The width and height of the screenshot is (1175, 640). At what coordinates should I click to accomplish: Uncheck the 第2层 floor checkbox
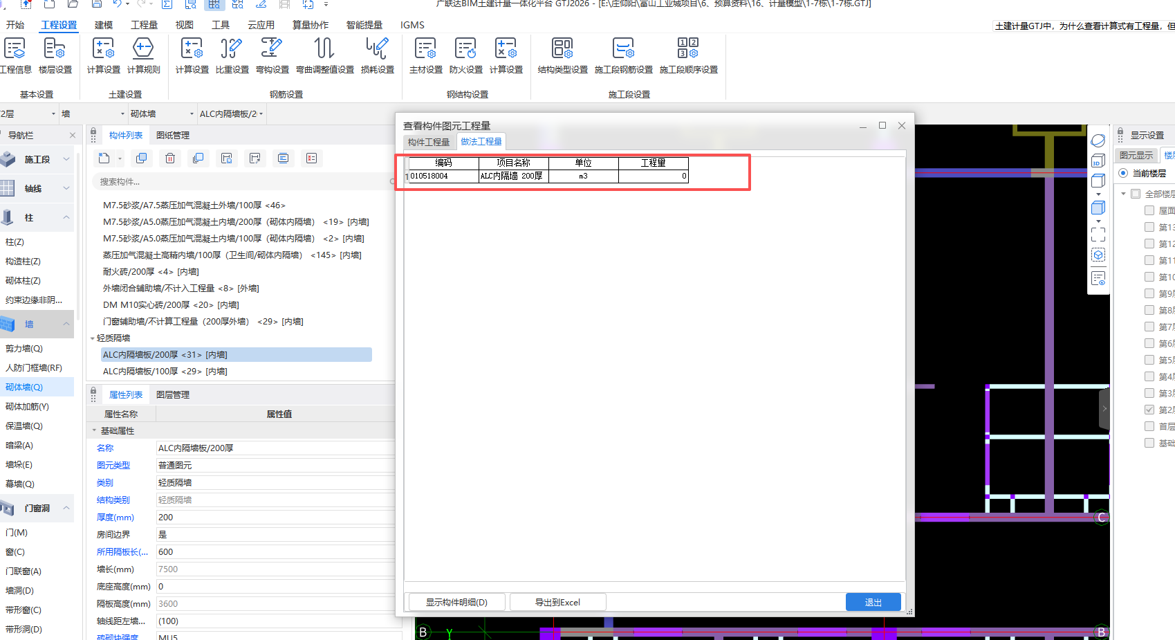[x=1149, y=410]
